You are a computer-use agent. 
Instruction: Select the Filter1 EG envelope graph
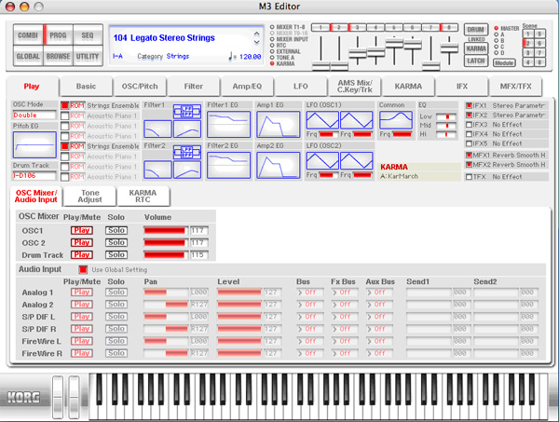point(228,124)
